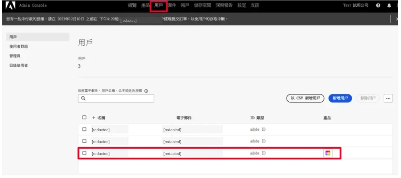Click the ID 類型 column header
401x178 pixels.
point(257,118)
